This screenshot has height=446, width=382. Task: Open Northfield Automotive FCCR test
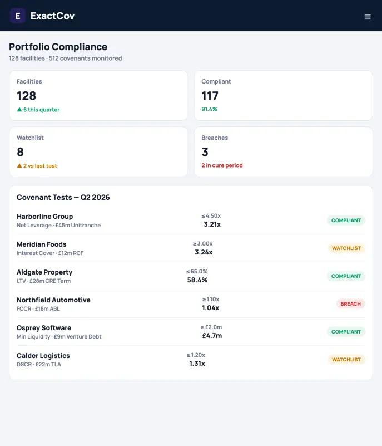191,304
